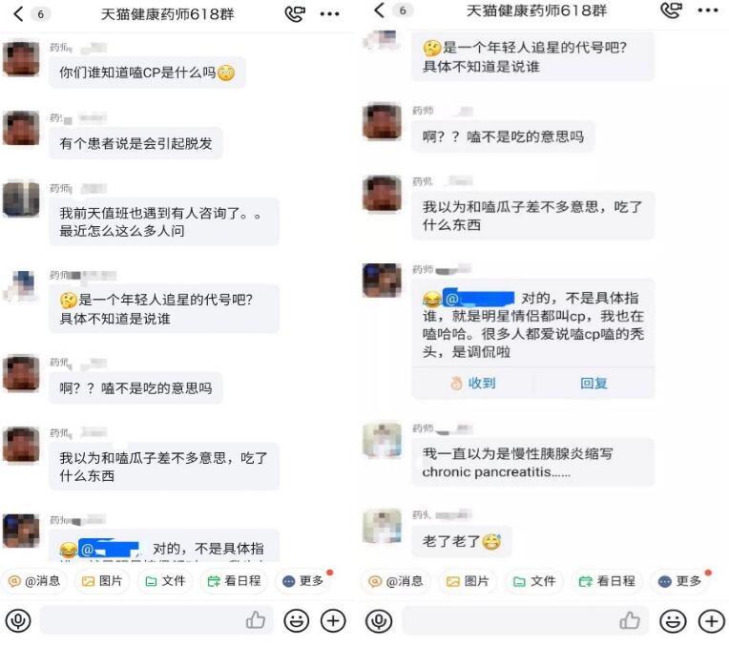Select the @消息 shortcut in left chat
Screen dimensions: 729x647
coord(34,581)
